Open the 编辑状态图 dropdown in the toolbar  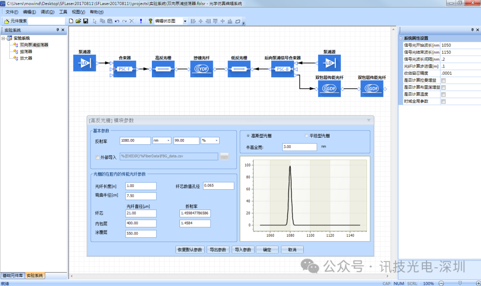point(185,21)
